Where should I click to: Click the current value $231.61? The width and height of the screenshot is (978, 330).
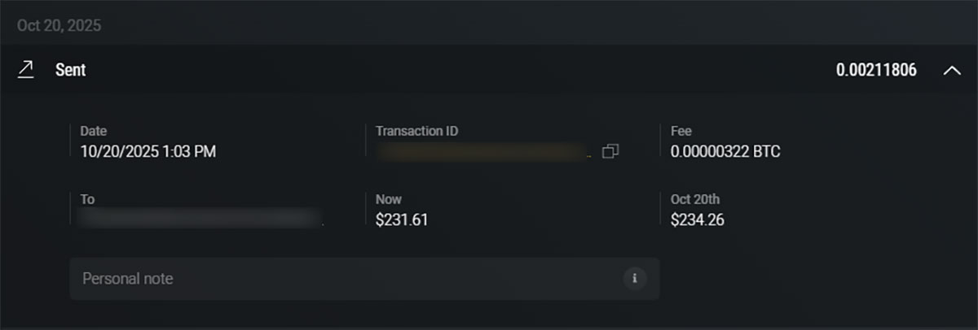click(402, 219)
